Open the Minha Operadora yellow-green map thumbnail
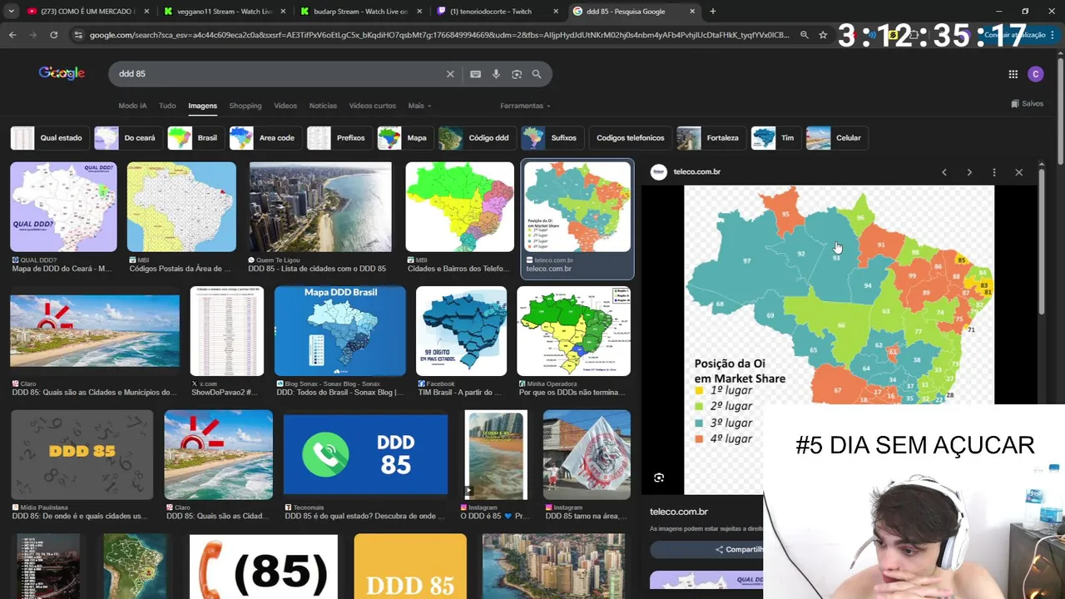 pyautogui.click(x=574, y=331)
